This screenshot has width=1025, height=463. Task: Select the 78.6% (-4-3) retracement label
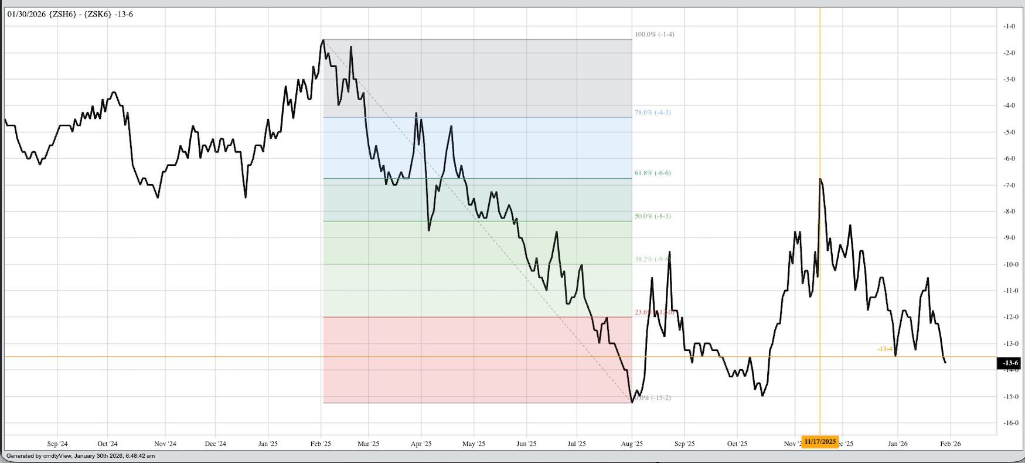pyautogui.click(x=652, y=113)
